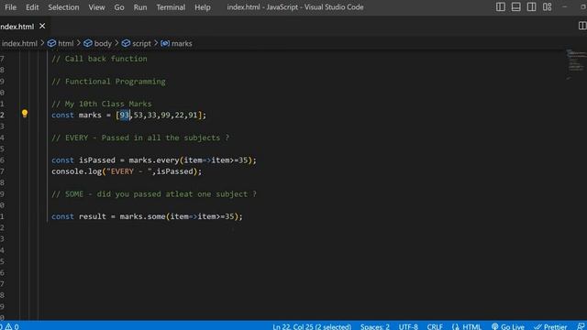This screenshot has width=587, height=330.
Task: Click the "EVERY - " string literal
Action: pos(129,171)
